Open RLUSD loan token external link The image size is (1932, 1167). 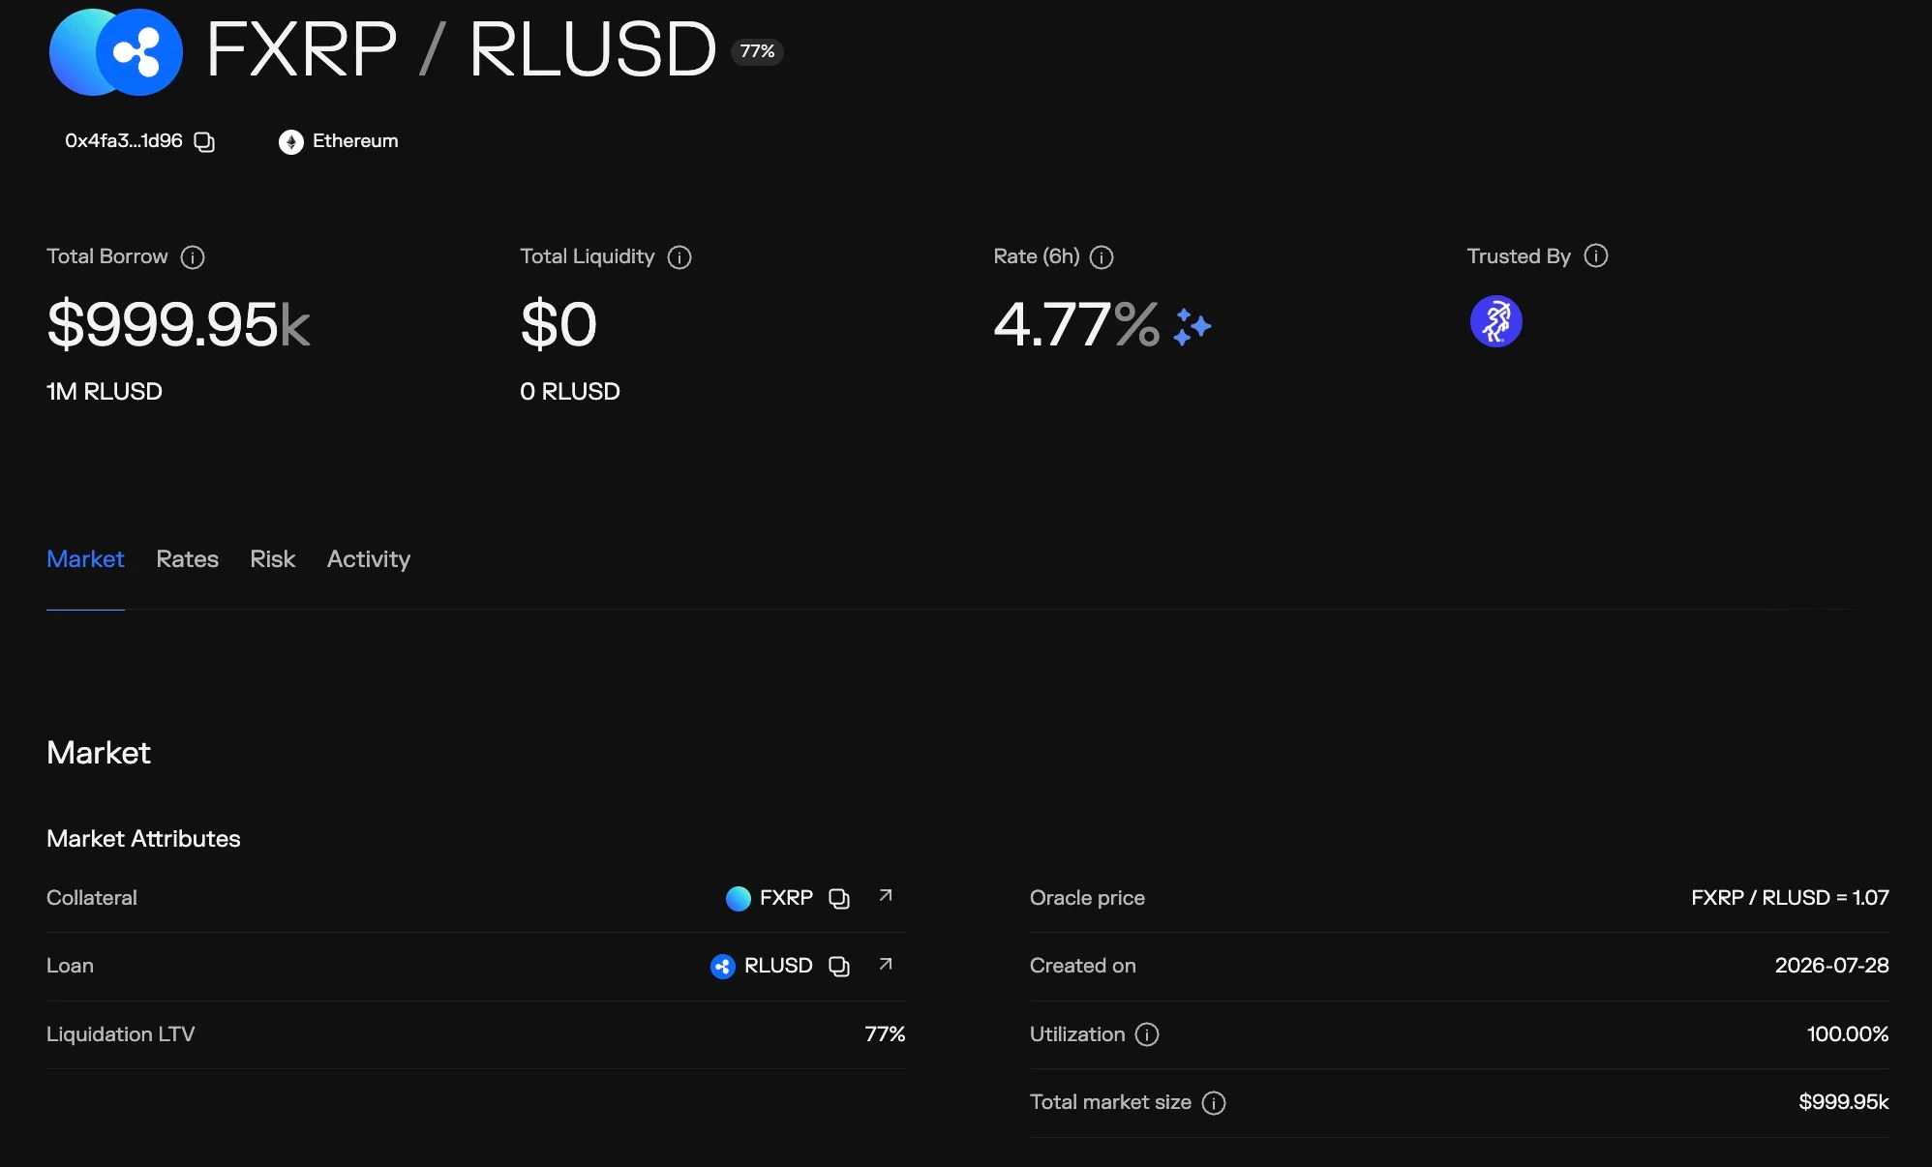(886, 964)
